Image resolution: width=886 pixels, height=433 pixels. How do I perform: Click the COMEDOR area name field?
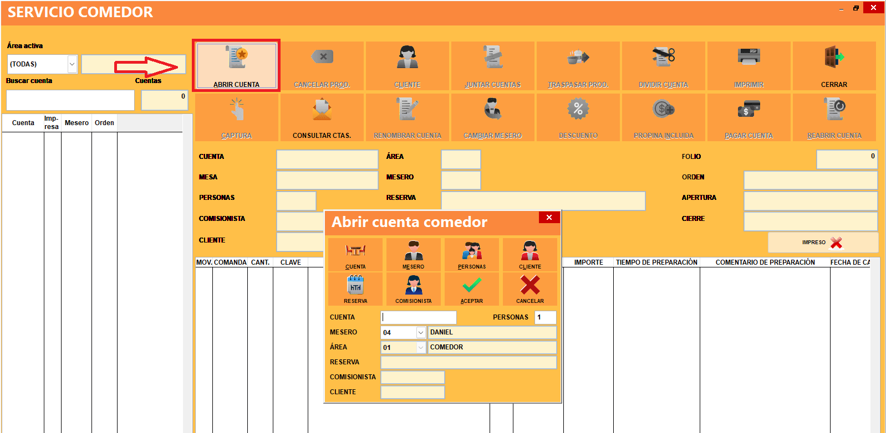point(492,347)
